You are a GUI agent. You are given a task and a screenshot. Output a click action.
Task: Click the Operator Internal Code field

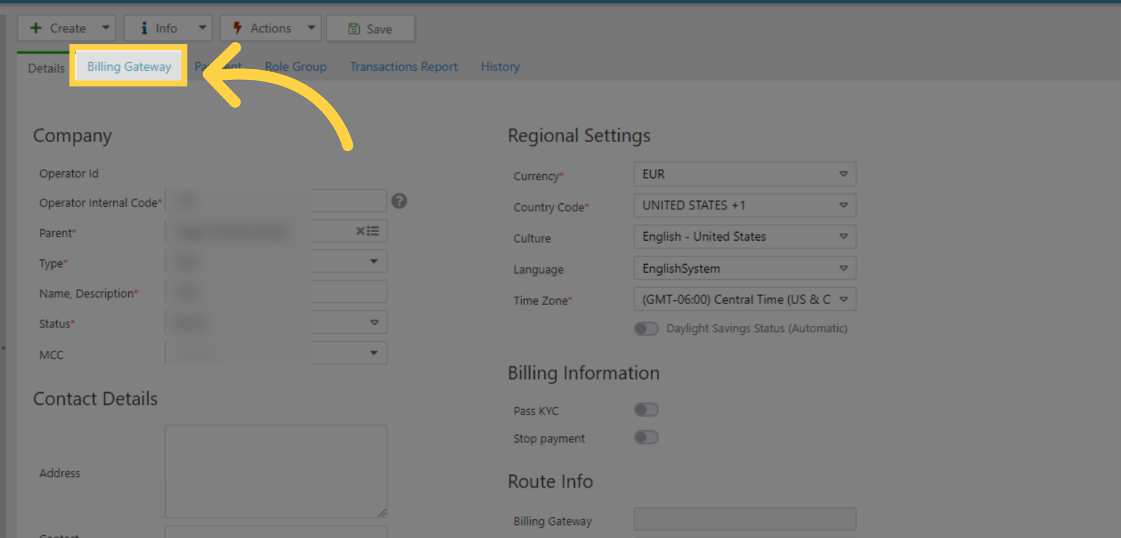click(276, 201)
